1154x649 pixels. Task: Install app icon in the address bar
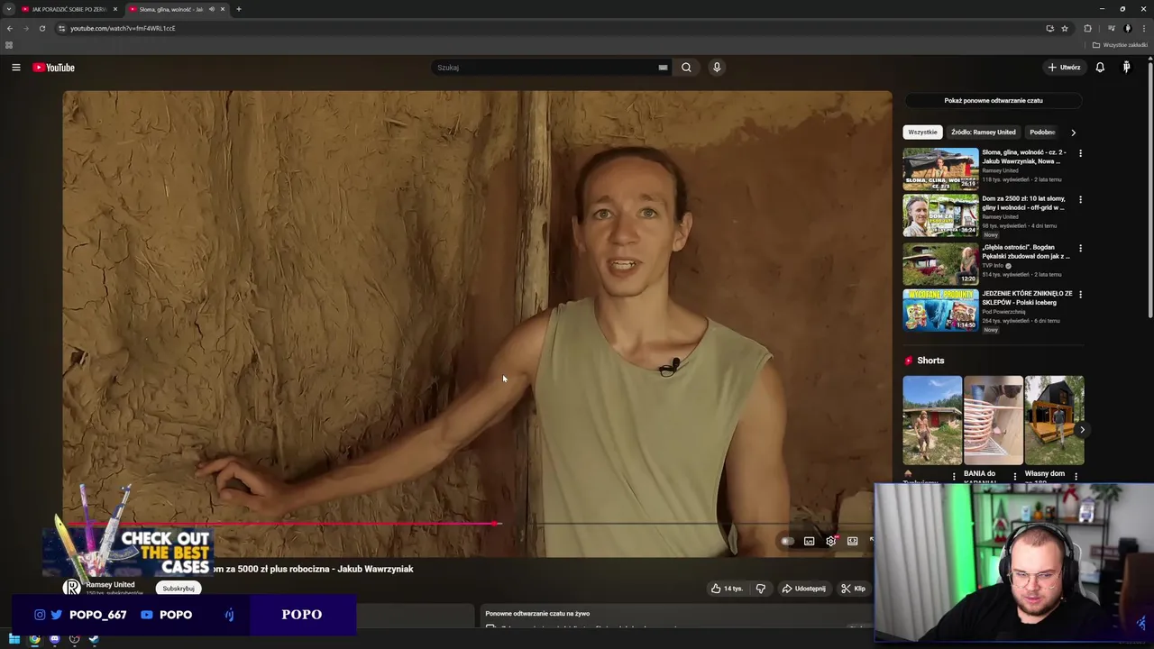(x=1049, y=28)
